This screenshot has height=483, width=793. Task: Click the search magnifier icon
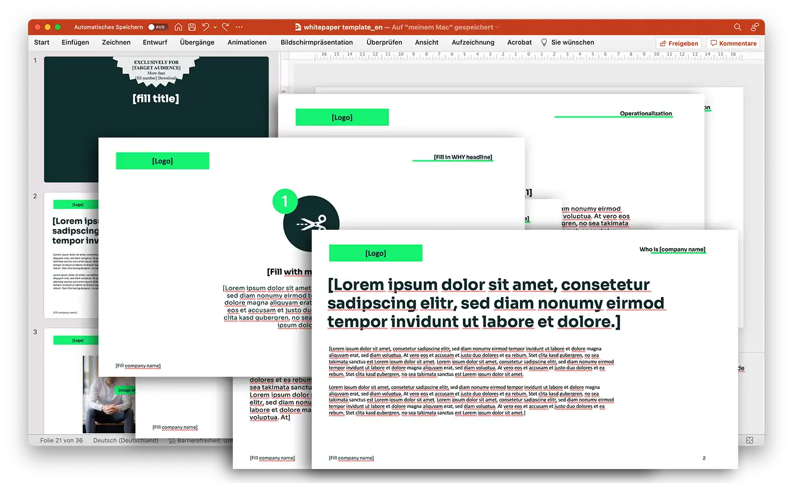point(738,27)
